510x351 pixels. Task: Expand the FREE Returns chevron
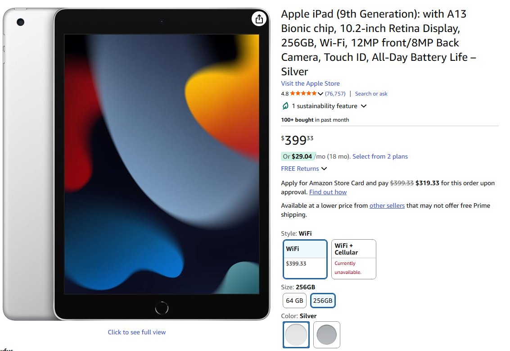click(x=324, y=169)
